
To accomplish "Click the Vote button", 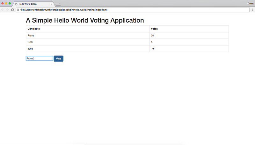I will pyautogui.click(x=59, y=59).
